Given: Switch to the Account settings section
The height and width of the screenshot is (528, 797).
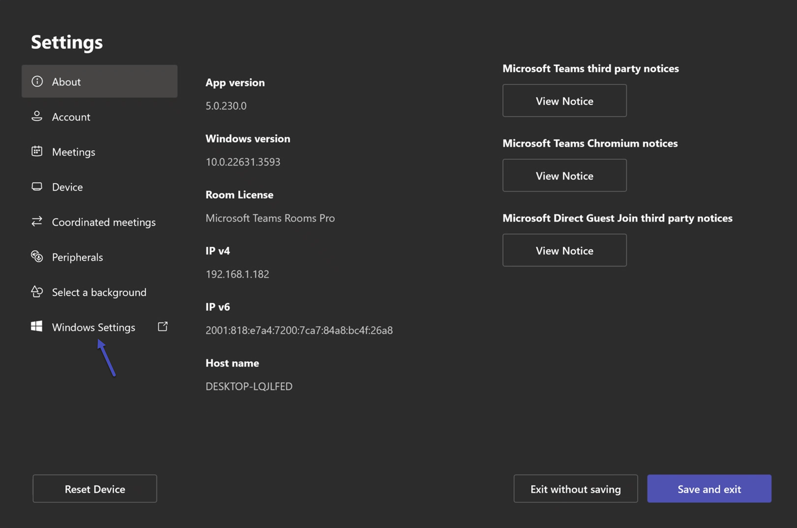Looking at the screenshot, I should pyautogui.click(x=71, y=117).
